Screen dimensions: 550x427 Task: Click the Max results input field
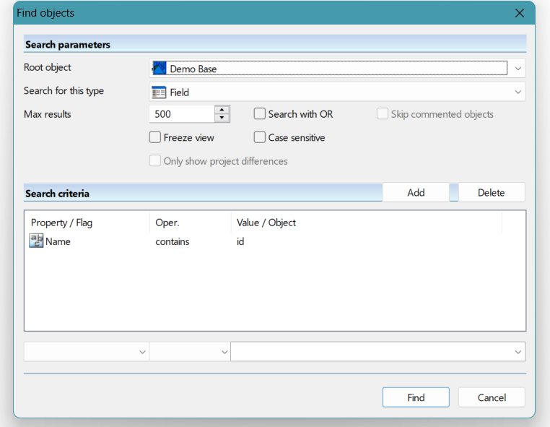click(x=182, y=114)
